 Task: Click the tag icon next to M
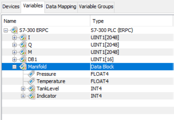tap(23, 52)
